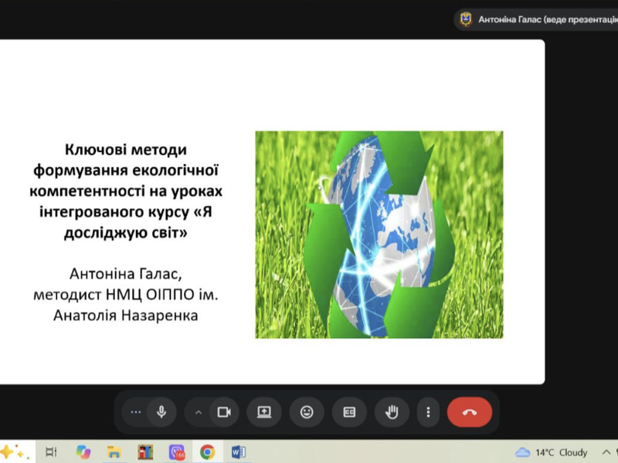Click the presenter avatar emblem
Viewport: 618px width, 463px height.
coord(466,20)
